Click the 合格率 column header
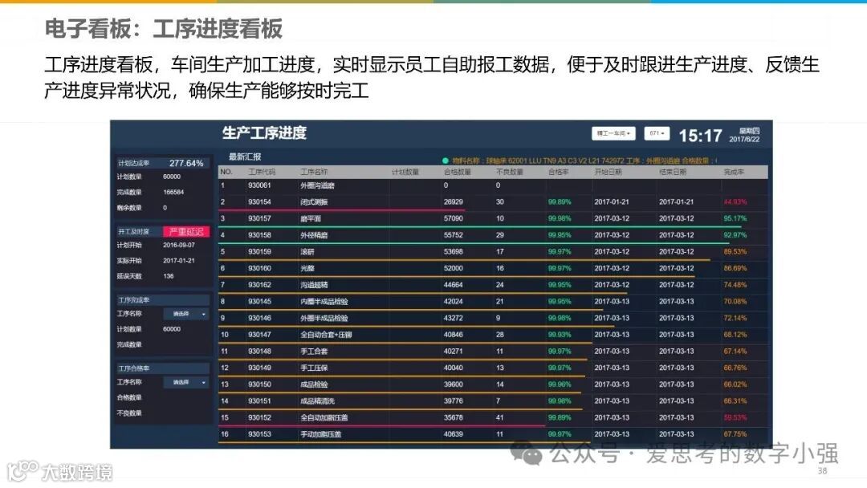Image resolution: width=867 pixels, height=488 pixels. pyautogui.click(x=559, y=172)
